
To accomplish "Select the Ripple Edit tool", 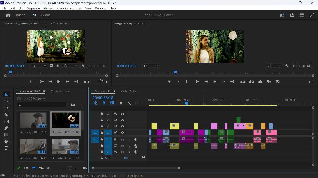I will 6,108.
